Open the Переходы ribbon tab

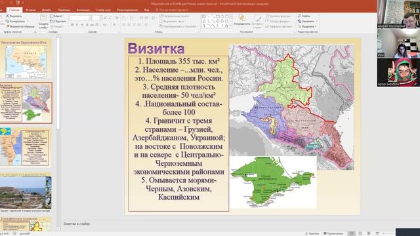pyautogui.click(x=64, y=10)
